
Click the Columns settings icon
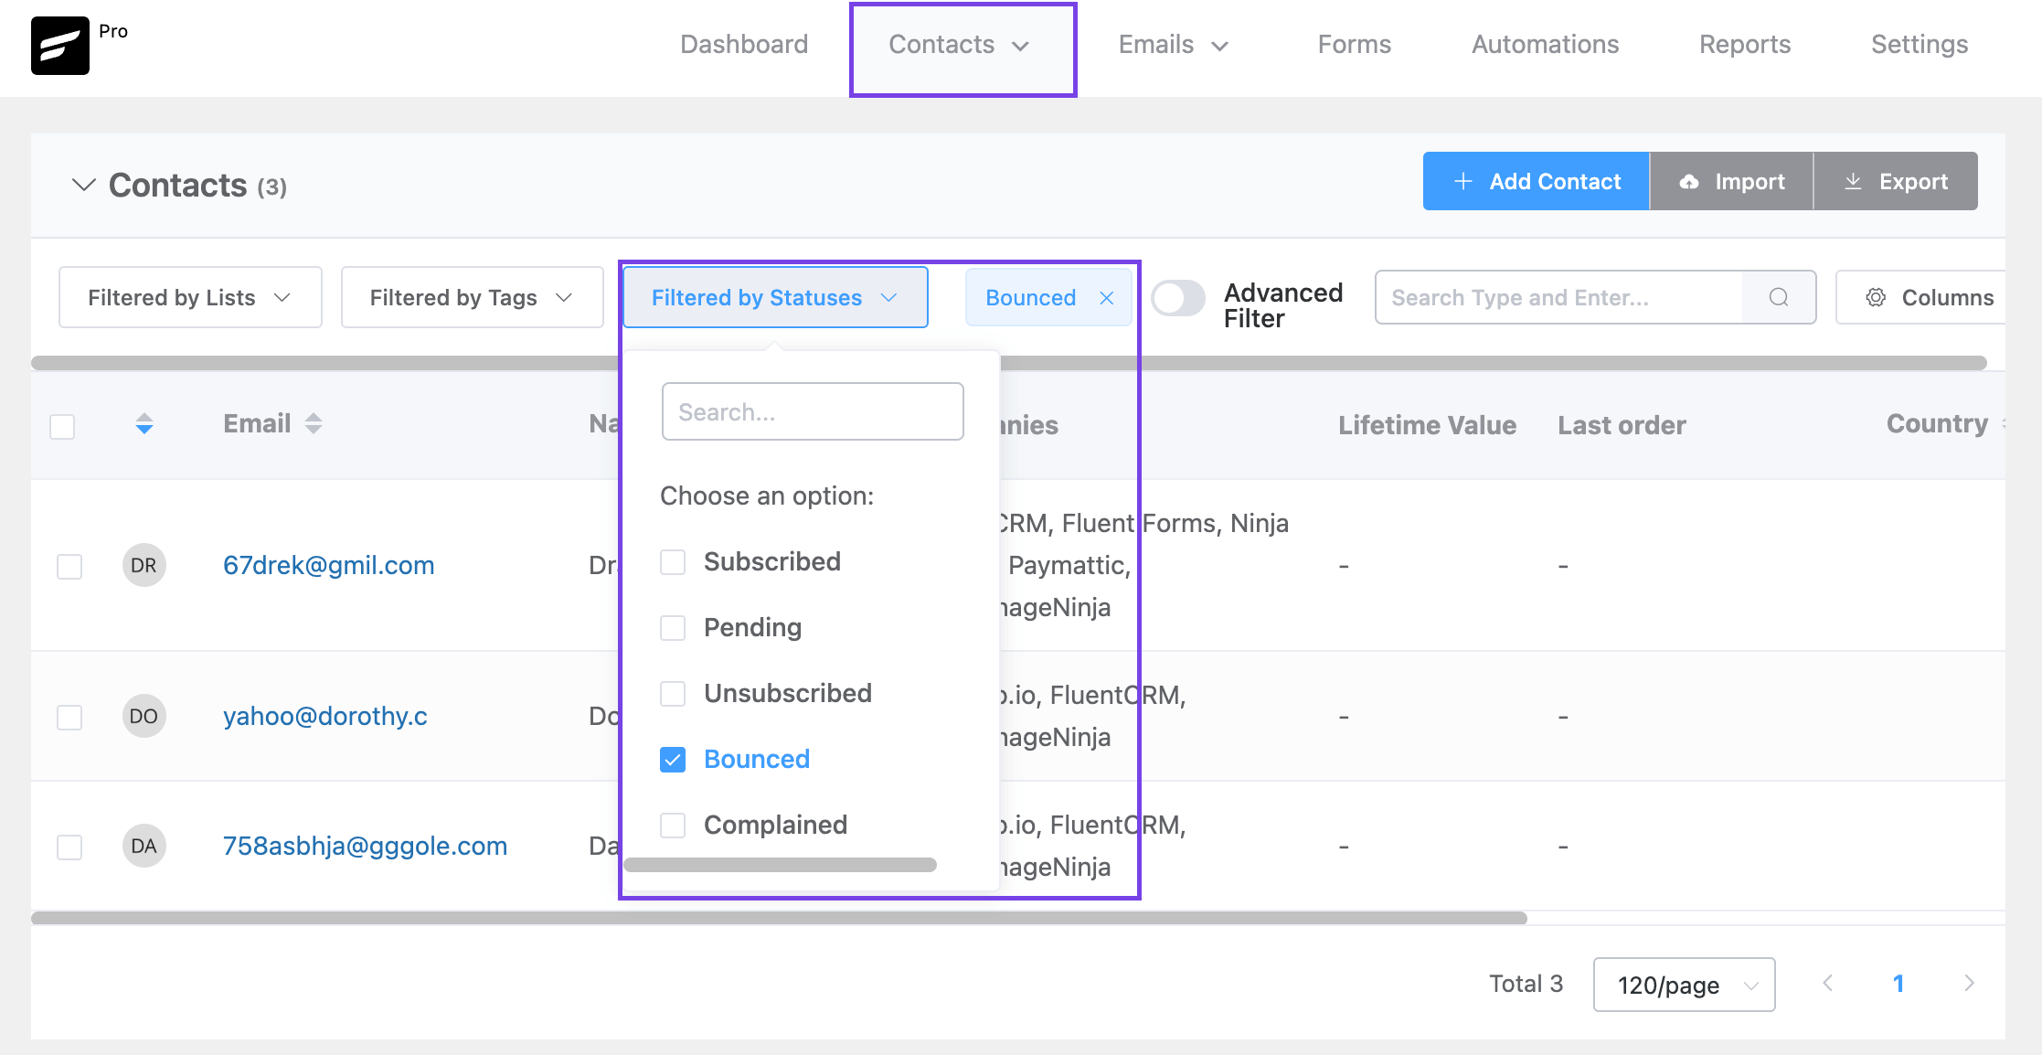[x=1876, y=297]
